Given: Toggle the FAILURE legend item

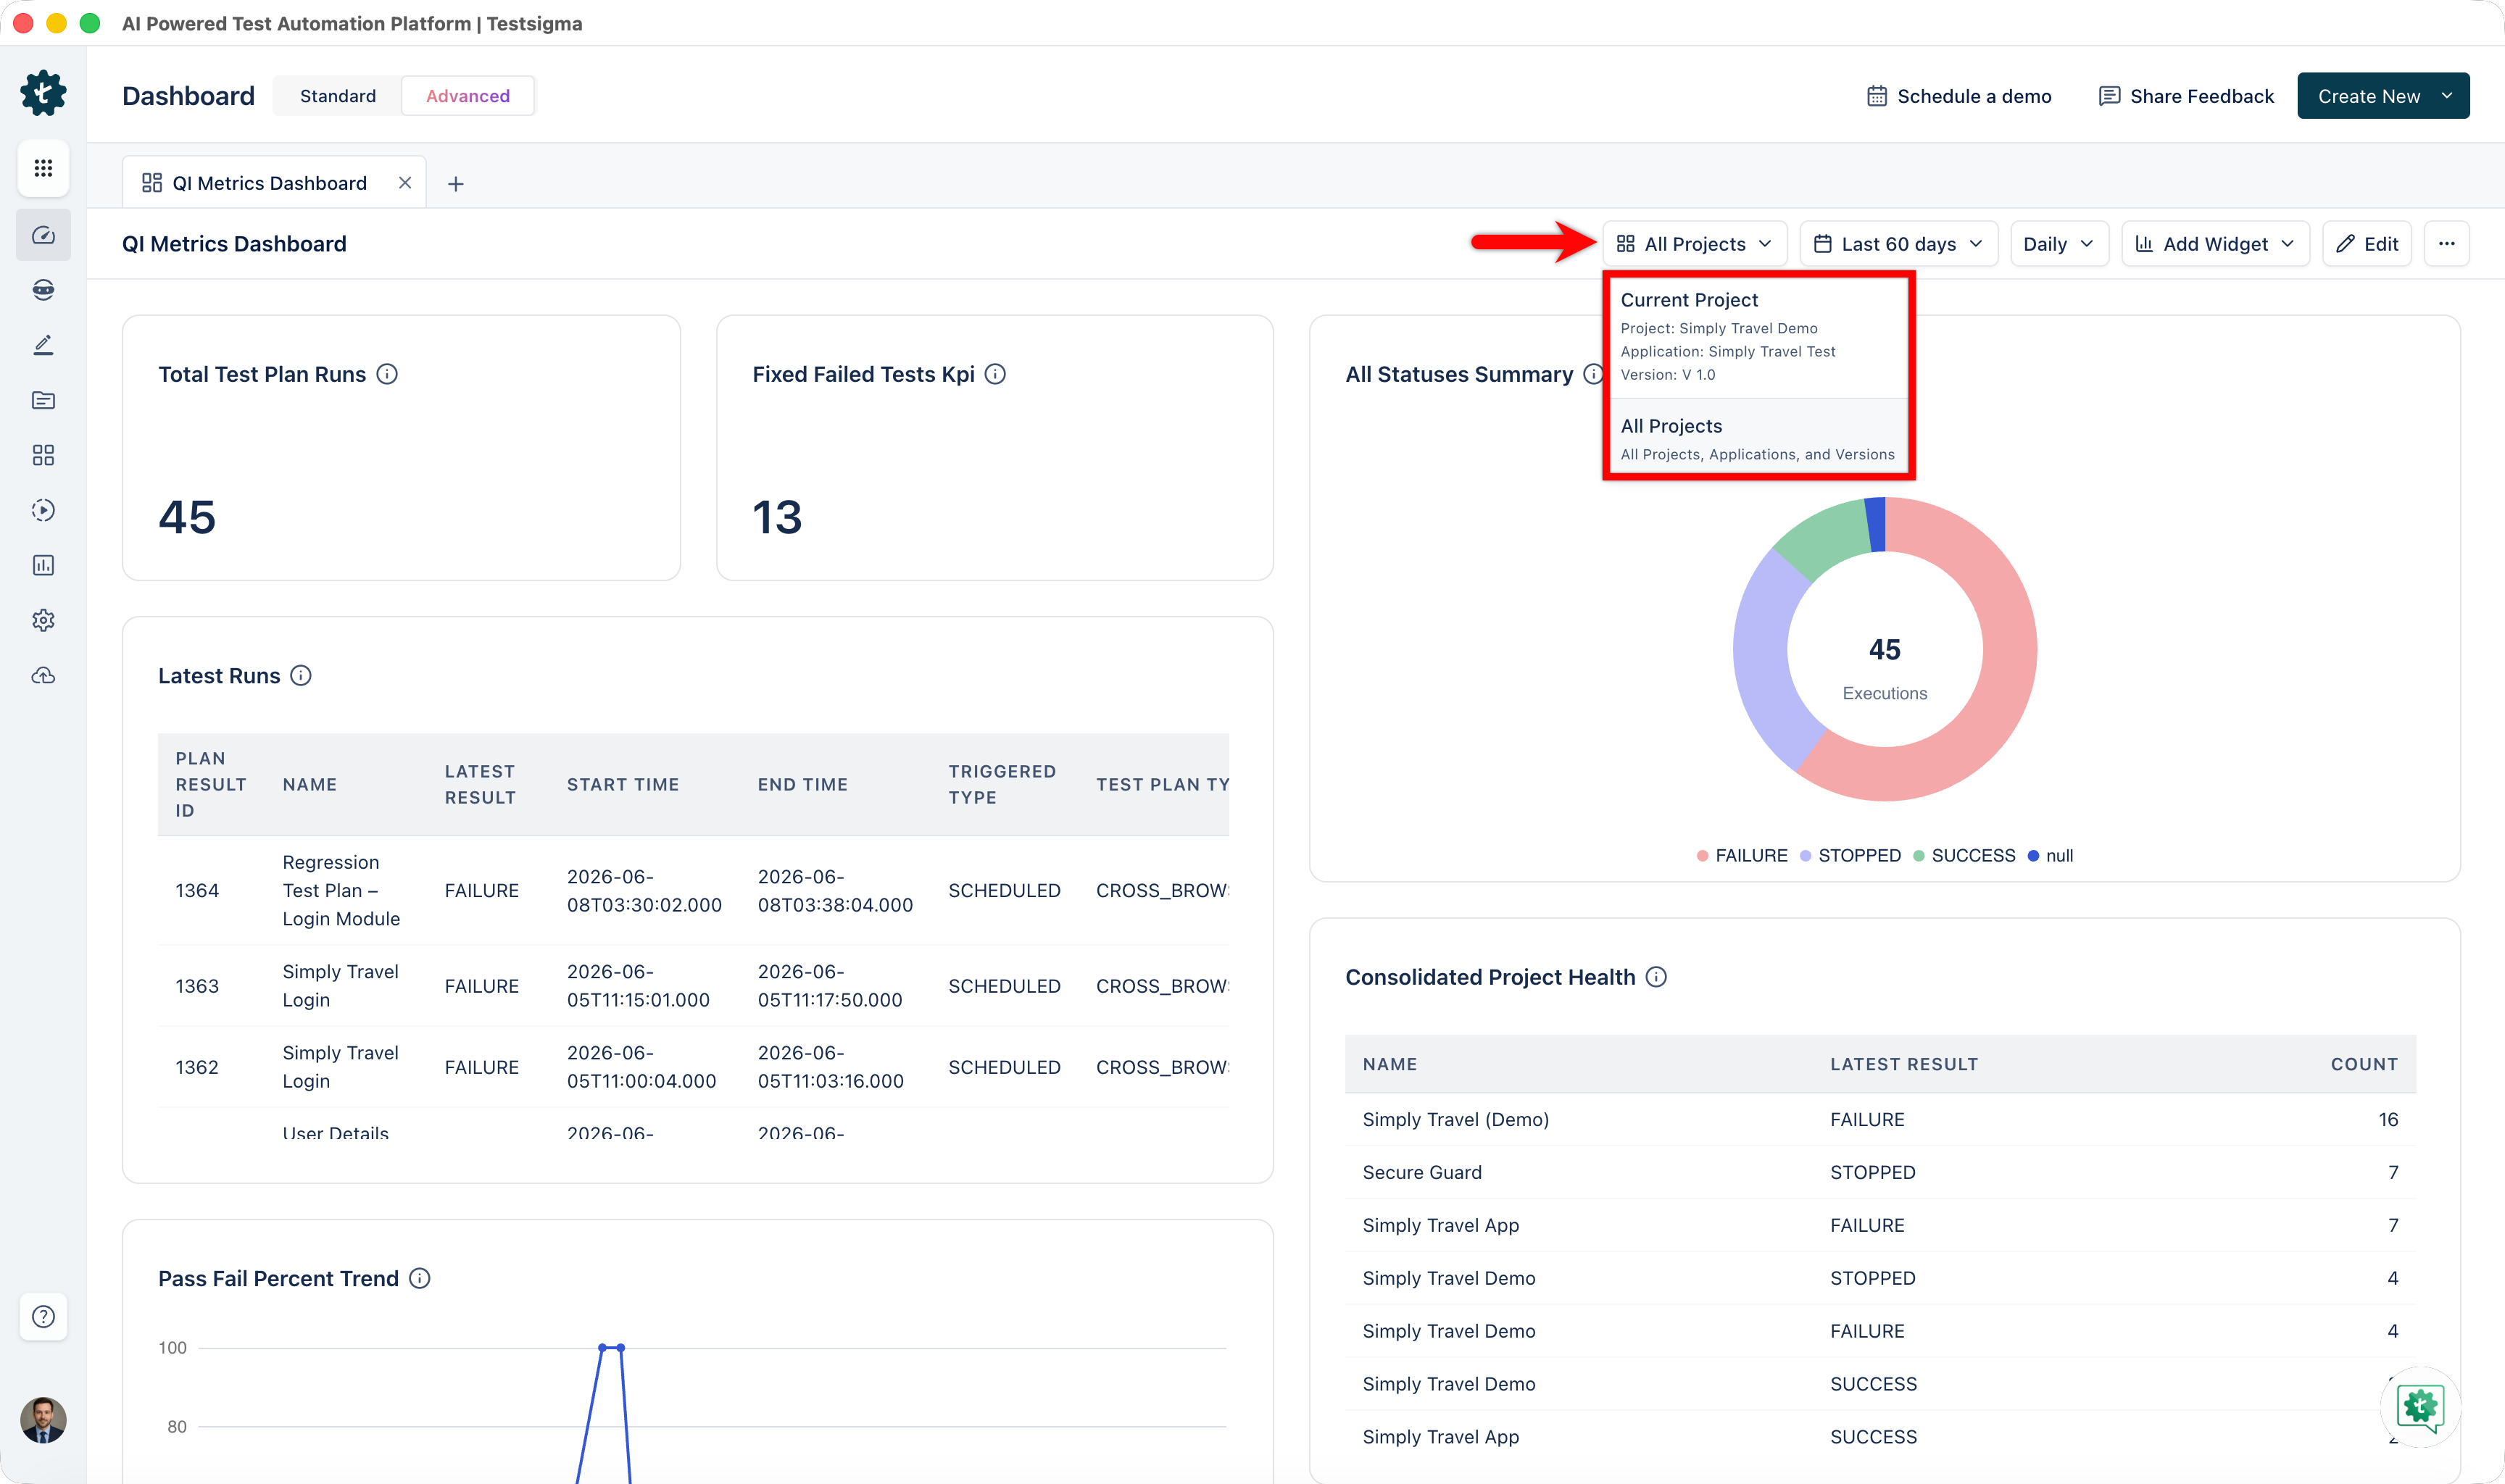Looking at the screenshot, I should point(1742,855).
